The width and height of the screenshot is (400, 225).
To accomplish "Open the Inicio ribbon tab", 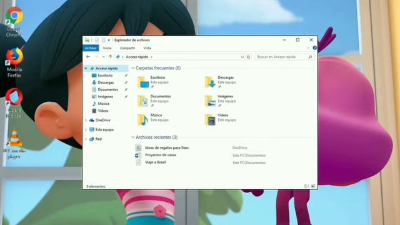I will pos(107,48).
